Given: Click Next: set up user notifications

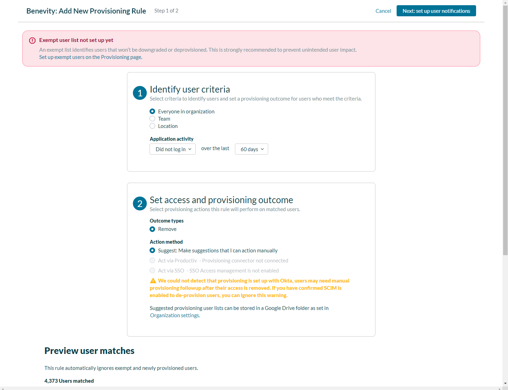Looking at the screenshot, I should point(436,11).
